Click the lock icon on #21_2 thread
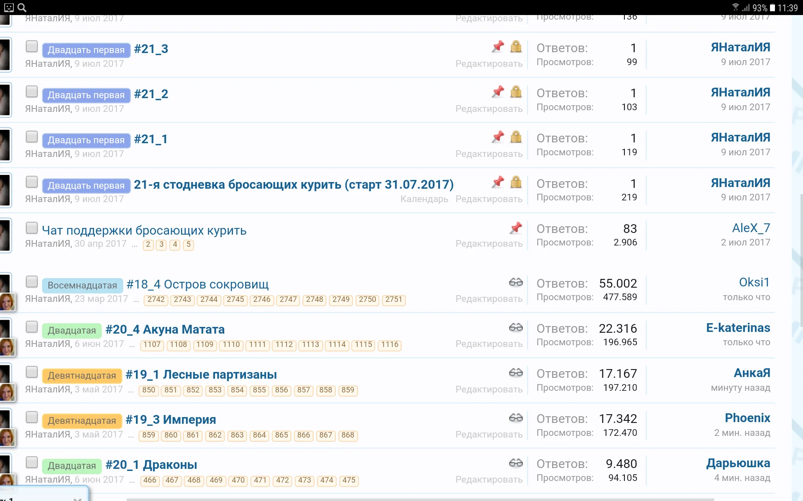The height and width of the screenshot is (501, 803). (516, 91)
